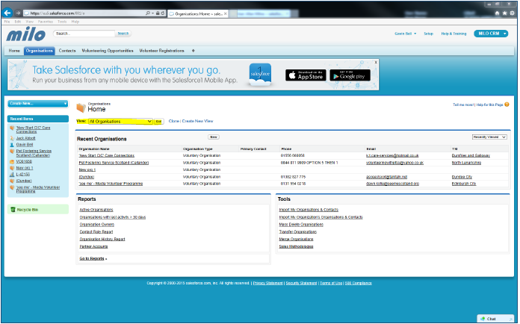Click the Organisations folder icon beside Home
The width and height of the screenshot is (520, 324).
click(81, 108)
